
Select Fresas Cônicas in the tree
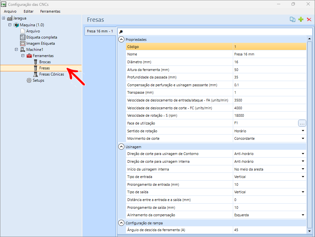pos(52,74)
